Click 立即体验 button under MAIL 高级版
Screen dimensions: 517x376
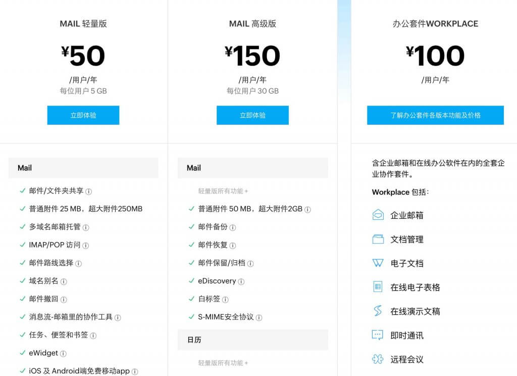(252, 115)
